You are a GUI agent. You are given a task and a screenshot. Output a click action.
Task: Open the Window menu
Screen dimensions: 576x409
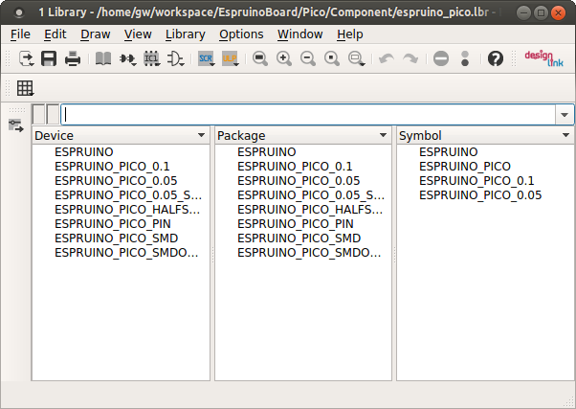[300, 34]
